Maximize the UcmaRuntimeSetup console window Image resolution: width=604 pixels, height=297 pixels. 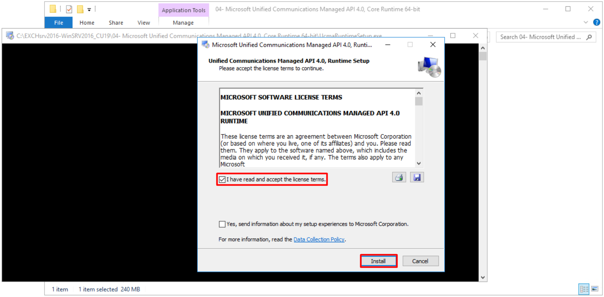pos(453,36)
